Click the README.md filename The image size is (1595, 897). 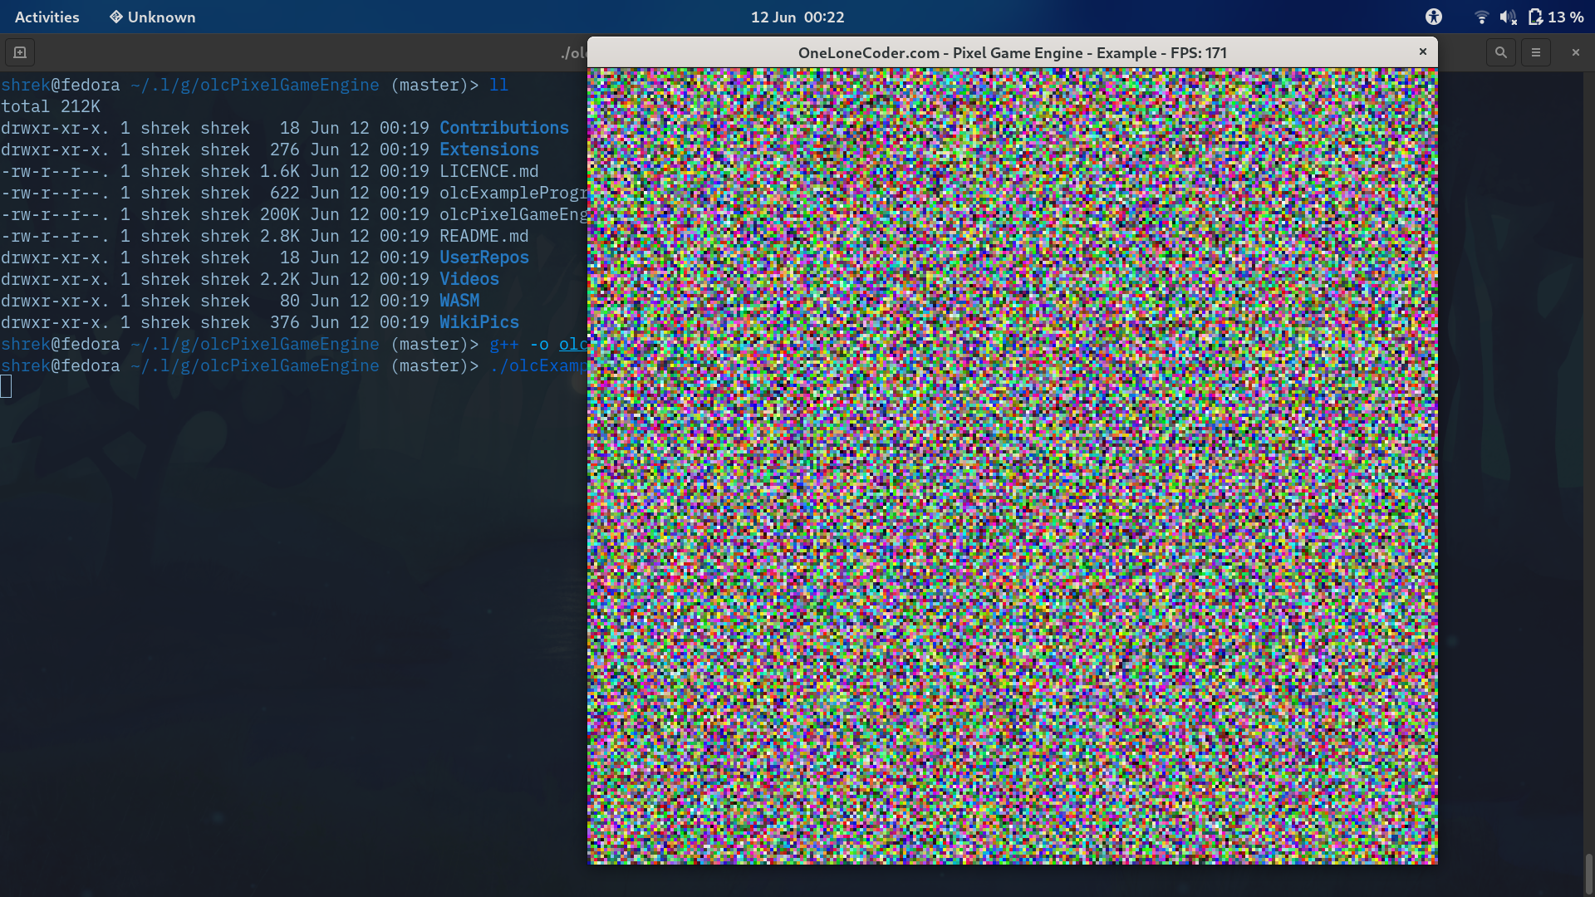(x=483, y=236)
